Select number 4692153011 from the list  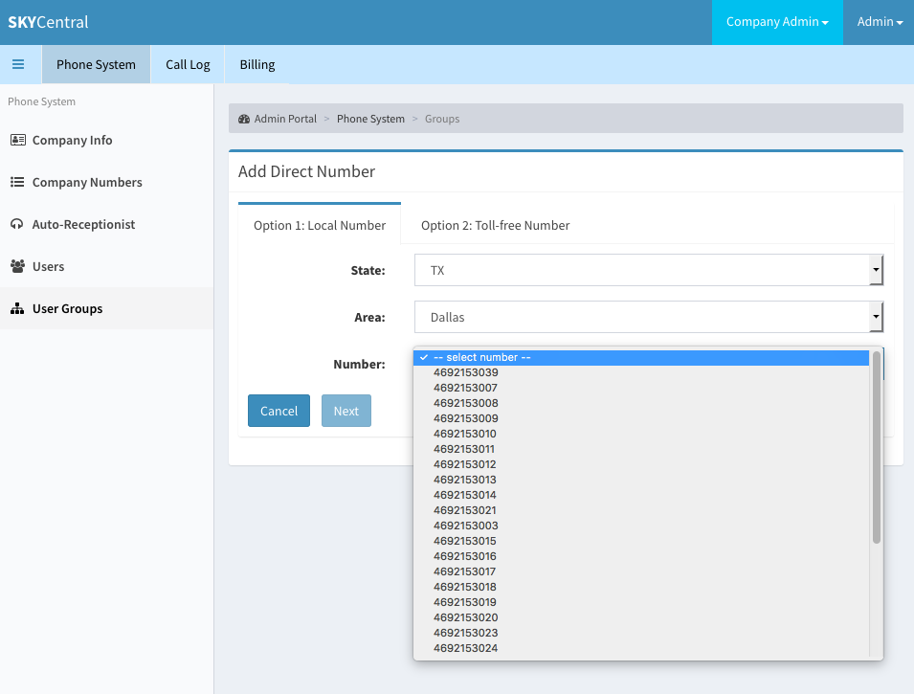[641, 449]
